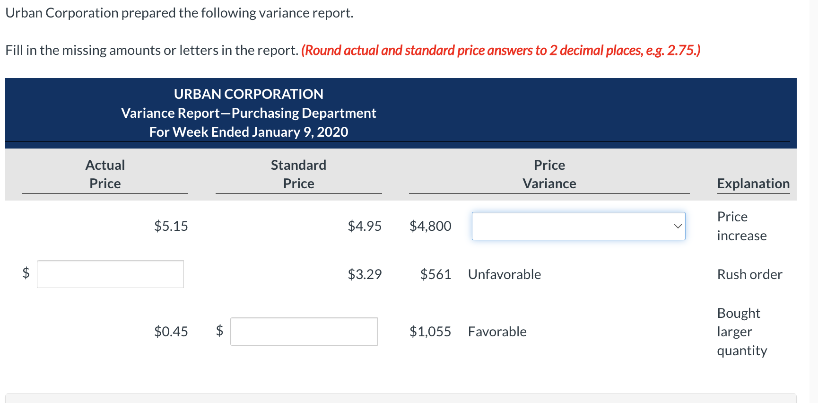Screen dimensions: 818x403
Task: Click the Price increase explanation text
Action: click(741, 226)
